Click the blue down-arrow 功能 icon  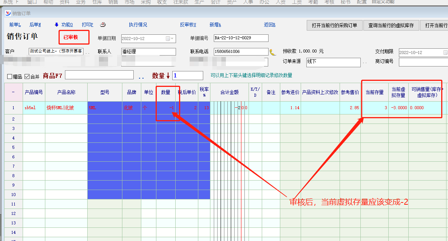pyautogui.click(x=57, y=25)
